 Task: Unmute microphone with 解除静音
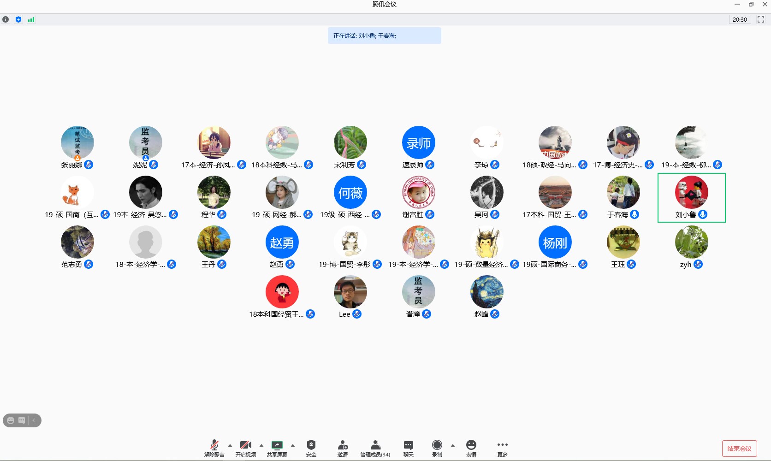214,448
